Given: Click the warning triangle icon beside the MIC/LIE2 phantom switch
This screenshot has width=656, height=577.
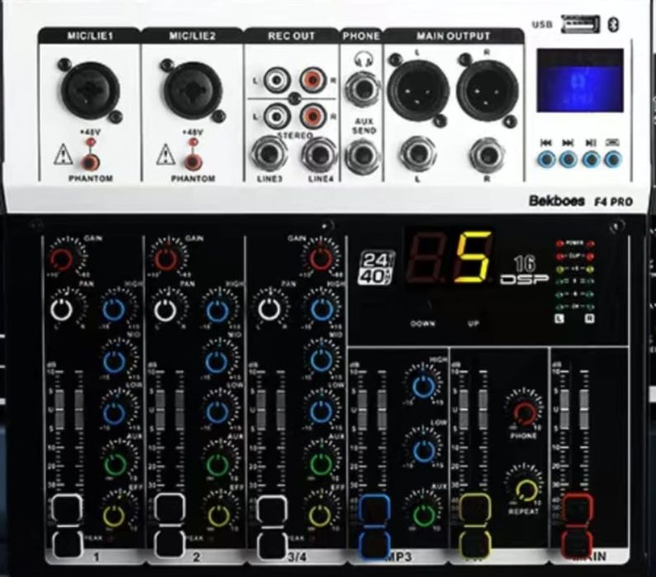Looking at the screenshot, I should pos(166,154).
